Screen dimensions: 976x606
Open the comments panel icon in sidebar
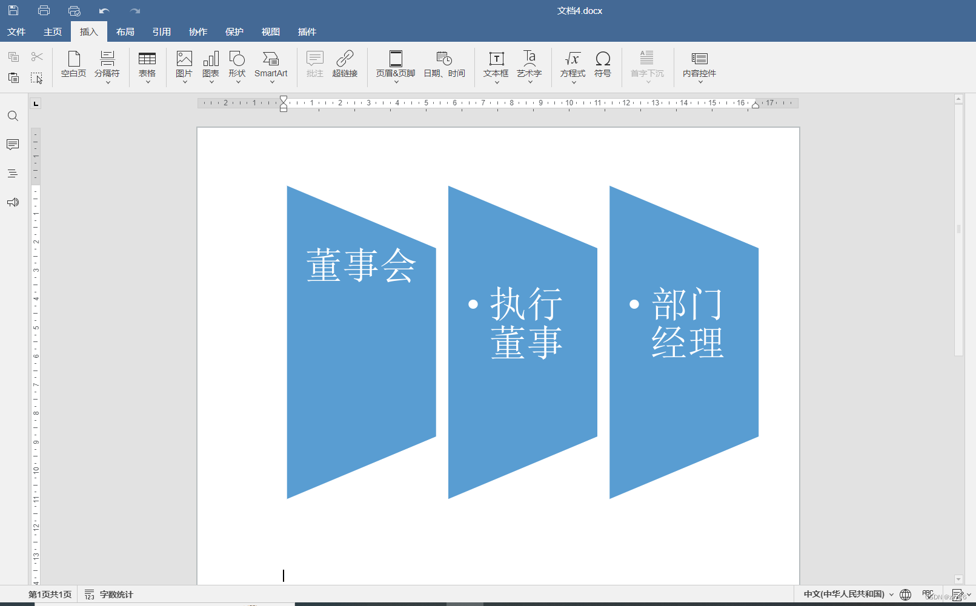(13, 145)
